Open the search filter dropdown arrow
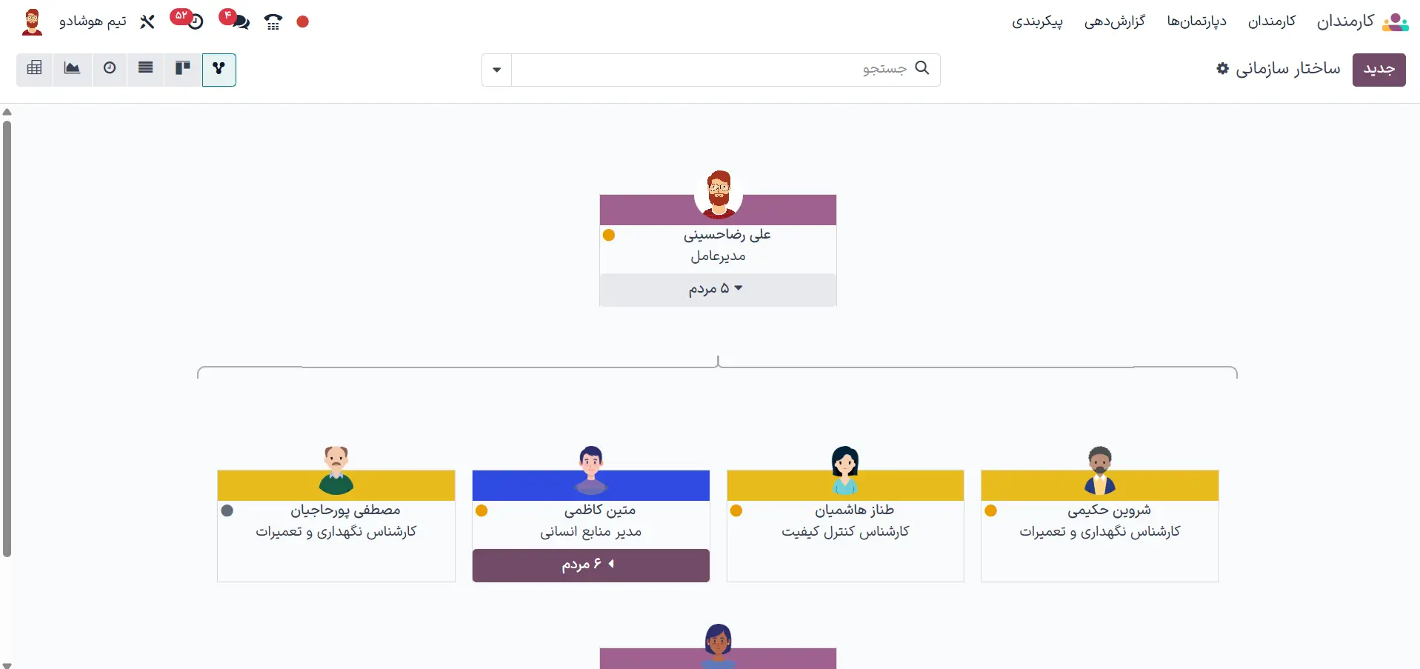This screenshot has width=1420, height=669. coord(496,70)
